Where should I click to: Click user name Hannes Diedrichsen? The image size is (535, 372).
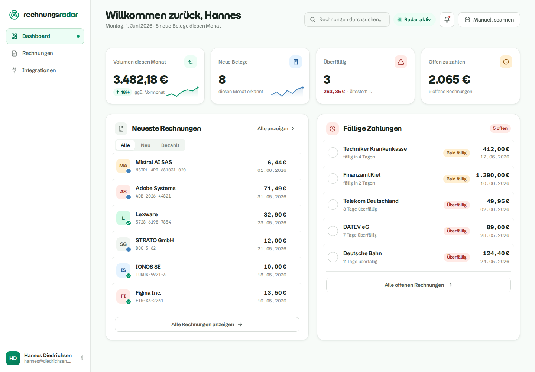click(48, 355)
